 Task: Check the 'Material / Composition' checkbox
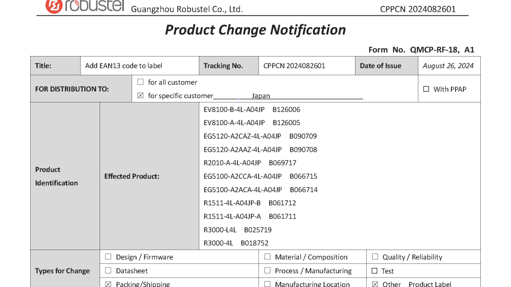(x=267, y=257)
